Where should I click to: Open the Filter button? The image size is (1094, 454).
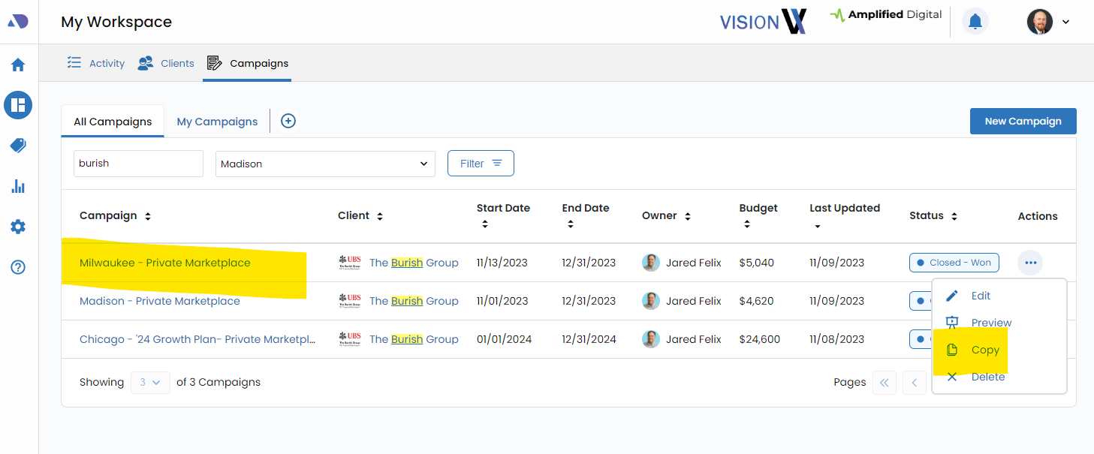point(481,164)
